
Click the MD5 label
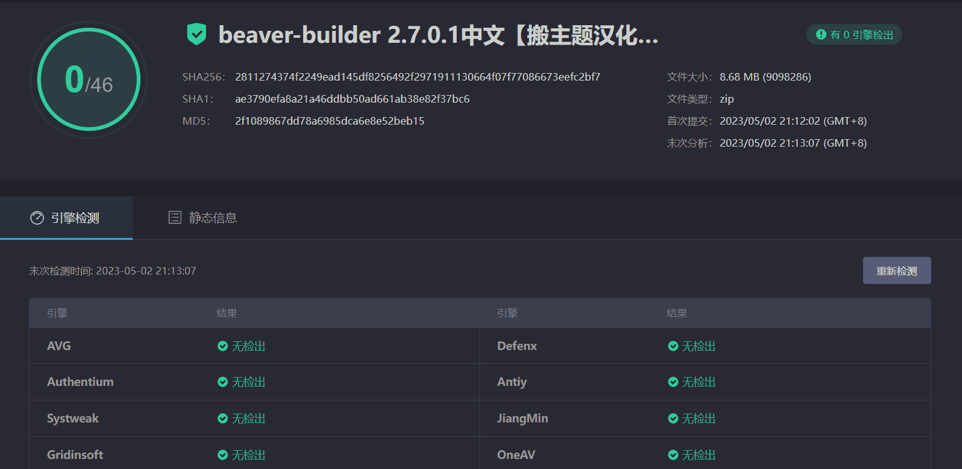(196, 121)
